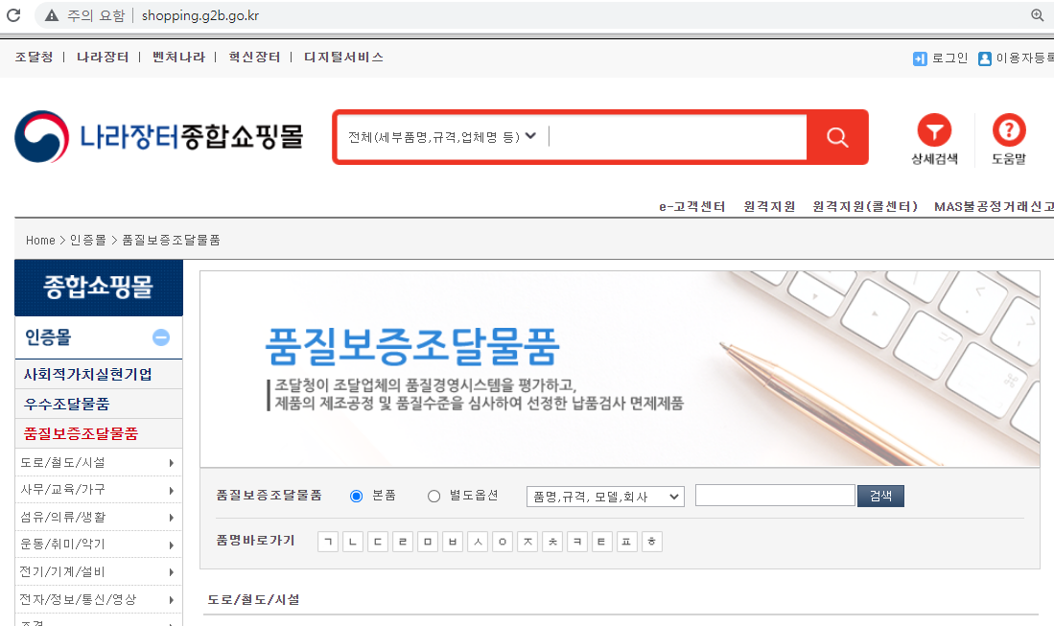The width and height of the screenshot is (1054, 626).
Task: Jump to product names starting ㅊ
Action: (552, 542)
